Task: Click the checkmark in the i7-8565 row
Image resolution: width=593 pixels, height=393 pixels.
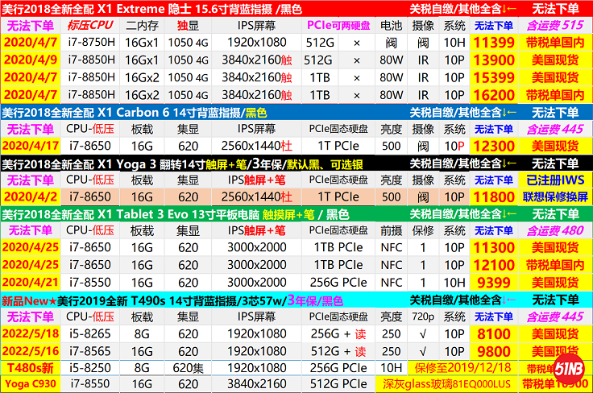Action: pos(424,352)
